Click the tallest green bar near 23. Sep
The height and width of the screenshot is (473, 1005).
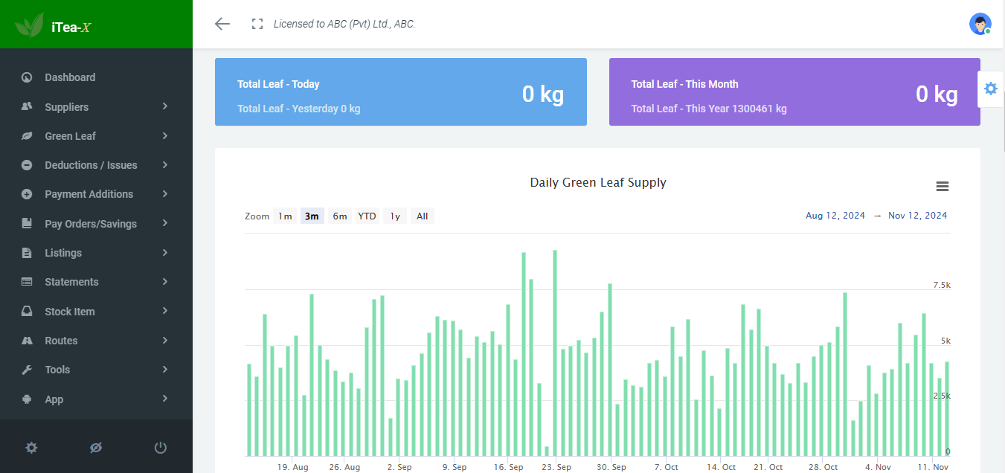(x=555, y=353)
